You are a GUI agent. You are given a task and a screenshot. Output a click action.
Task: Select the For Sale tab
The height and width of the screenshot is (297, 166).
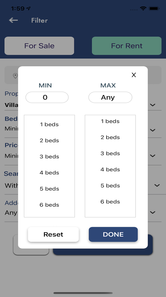point(39,46)
